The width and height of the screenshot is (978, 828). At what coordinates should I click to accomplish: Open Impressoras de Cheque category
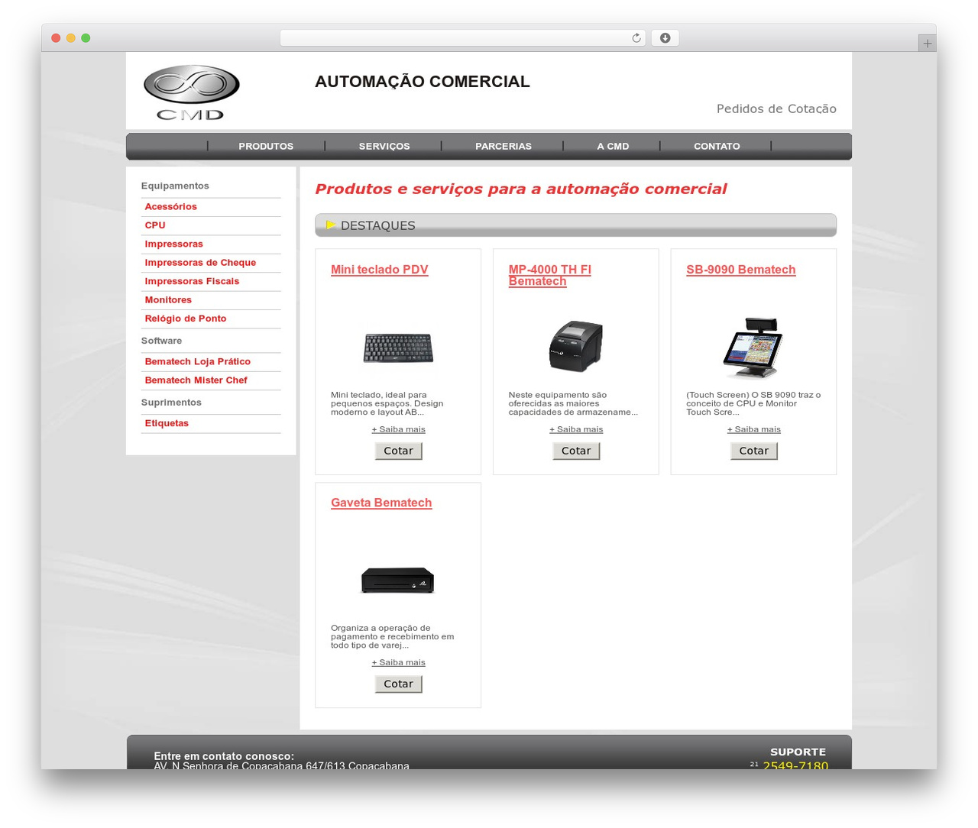point(200,263)
